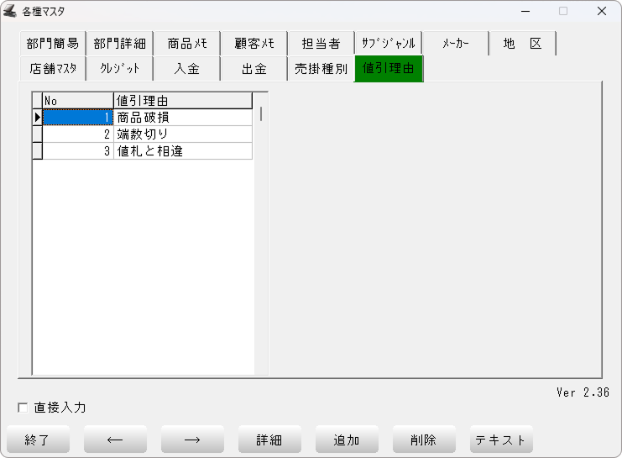
Task: Open the 部門詳細 tab
Action: coord(119,44)
